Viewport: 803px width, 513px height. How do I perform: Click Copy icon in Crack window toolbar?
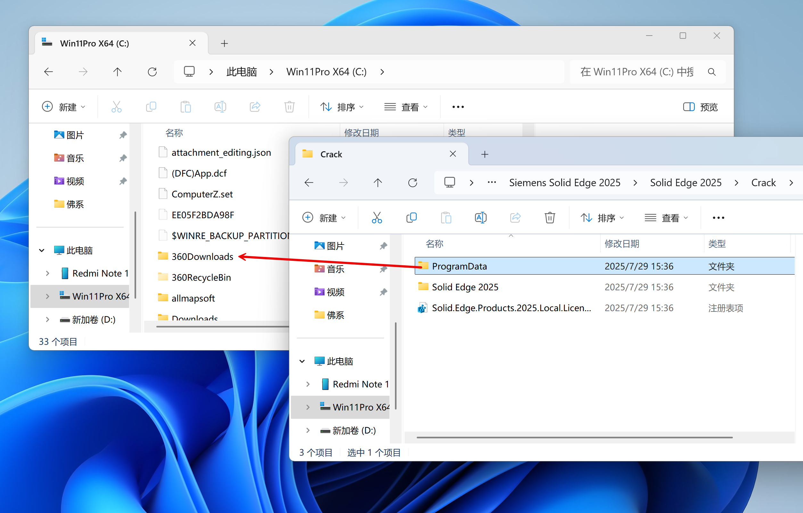point(411,218)
